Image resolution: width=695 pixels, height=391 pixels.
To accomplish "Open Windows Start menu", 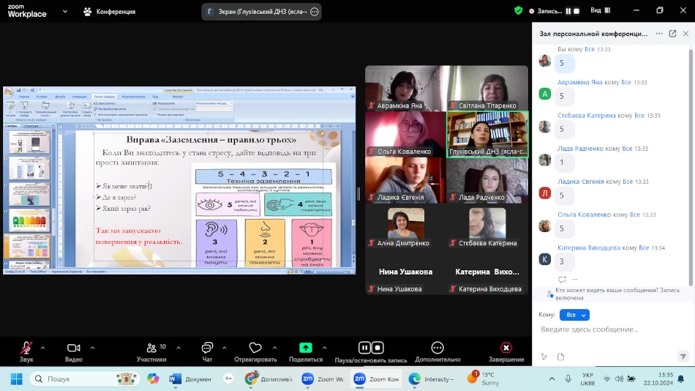I will point(16,379).
